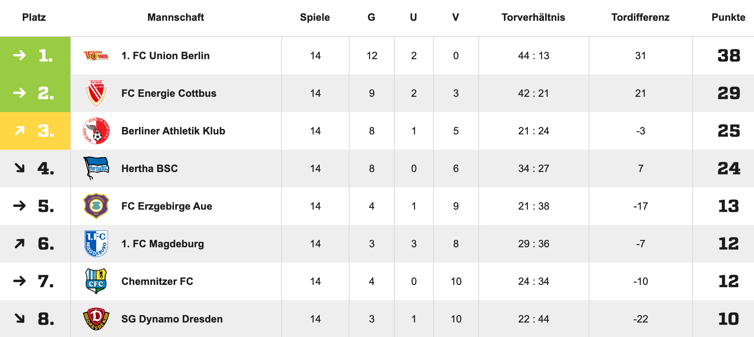
Task: Sort by the Tordifferenz column header
Action: tap(640, 17)
